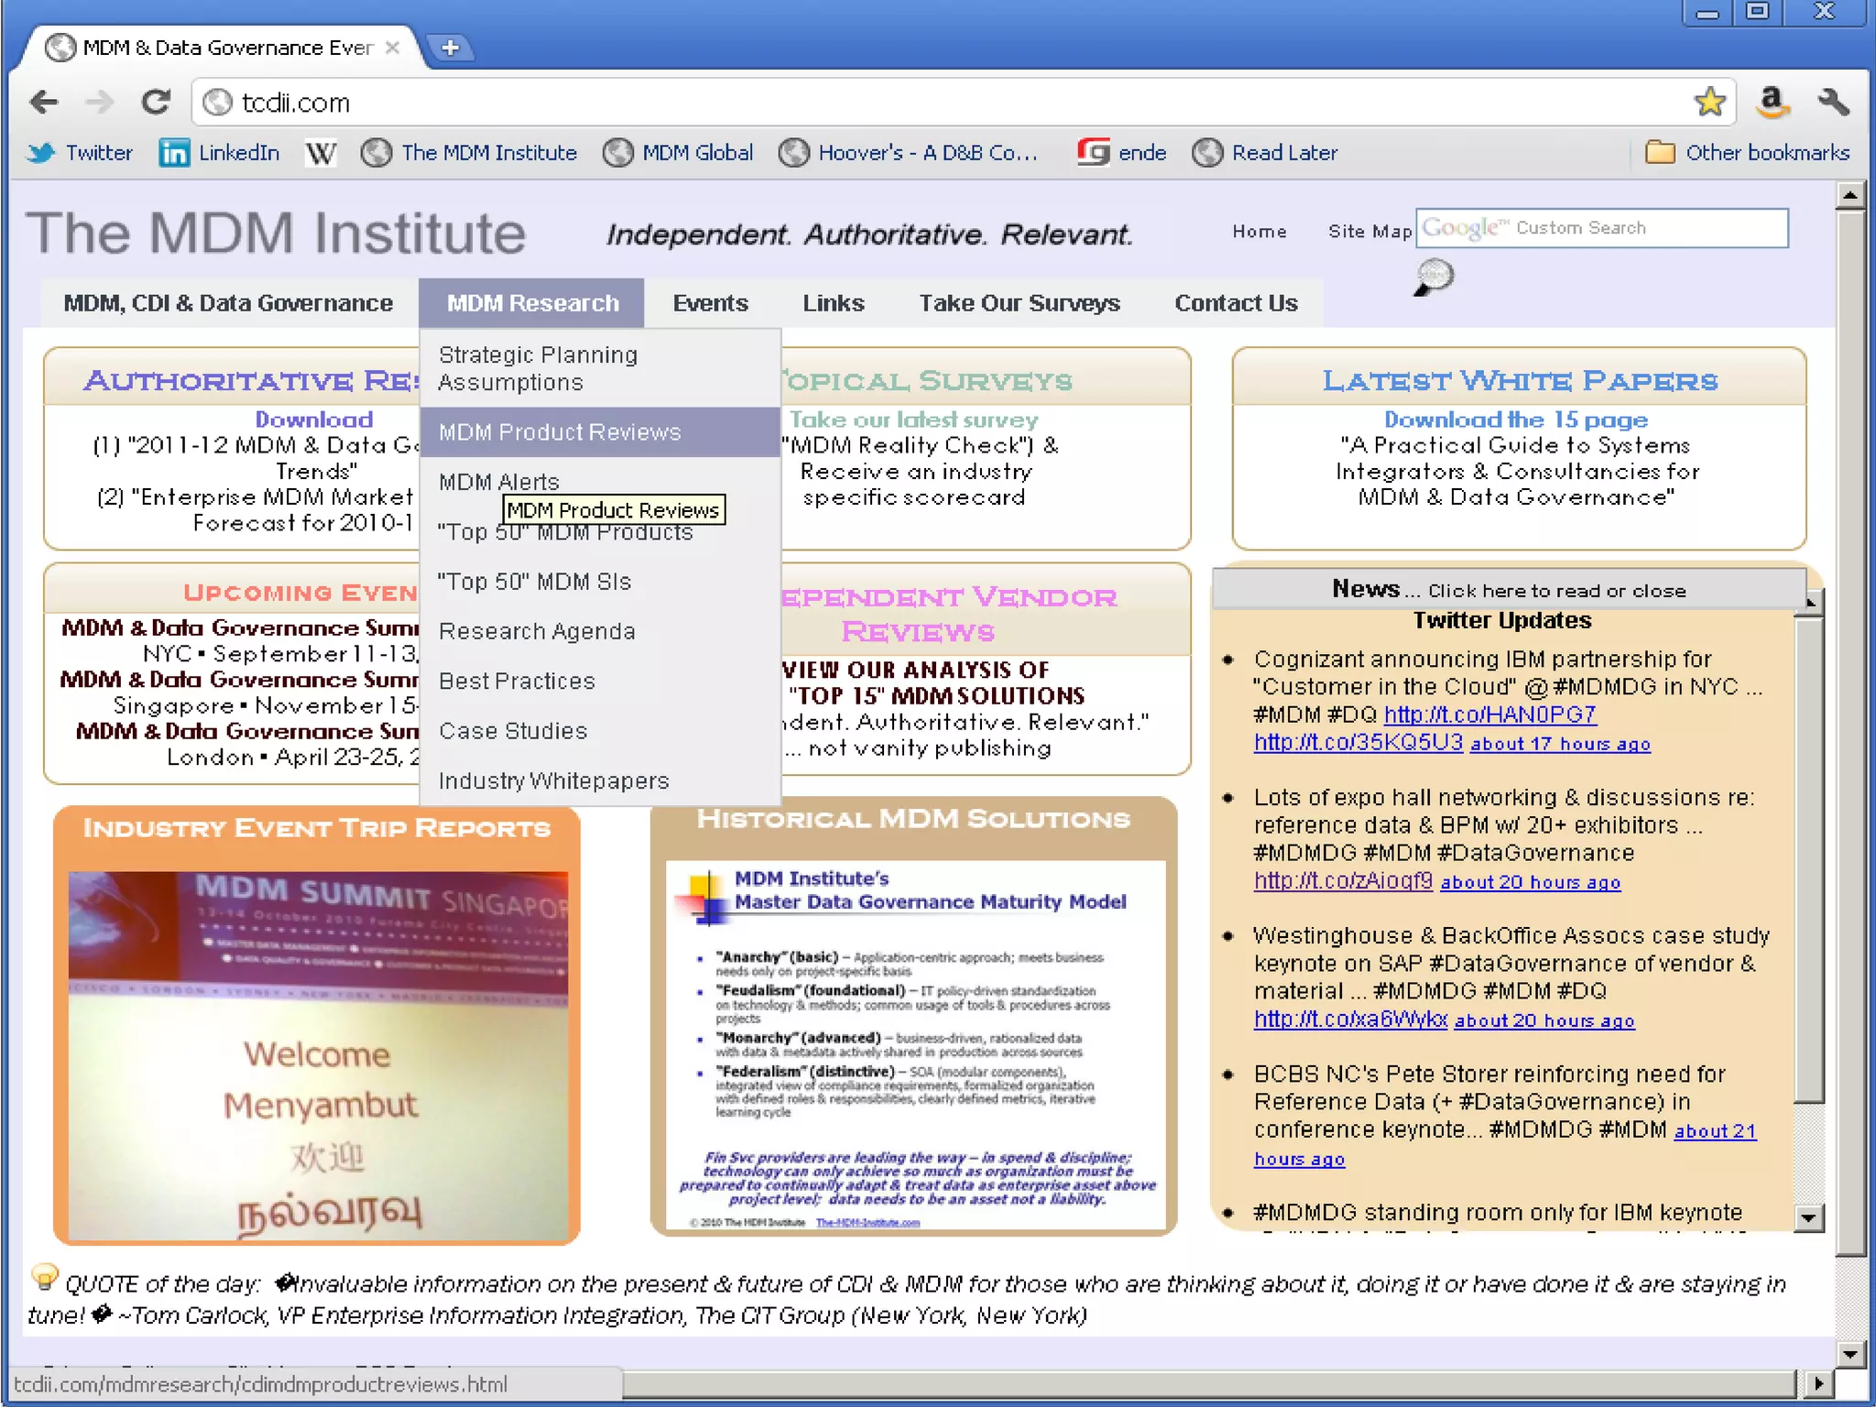Screen dimensions: 1876x1407
Task: Open the MDM Research menu
Action: point(532,303)
